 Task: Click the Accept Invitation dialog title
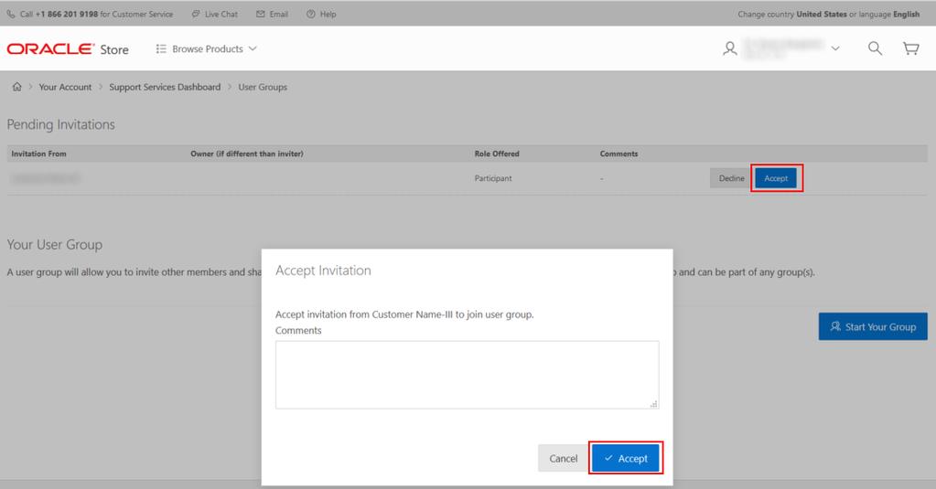click(x=323, y=271)
